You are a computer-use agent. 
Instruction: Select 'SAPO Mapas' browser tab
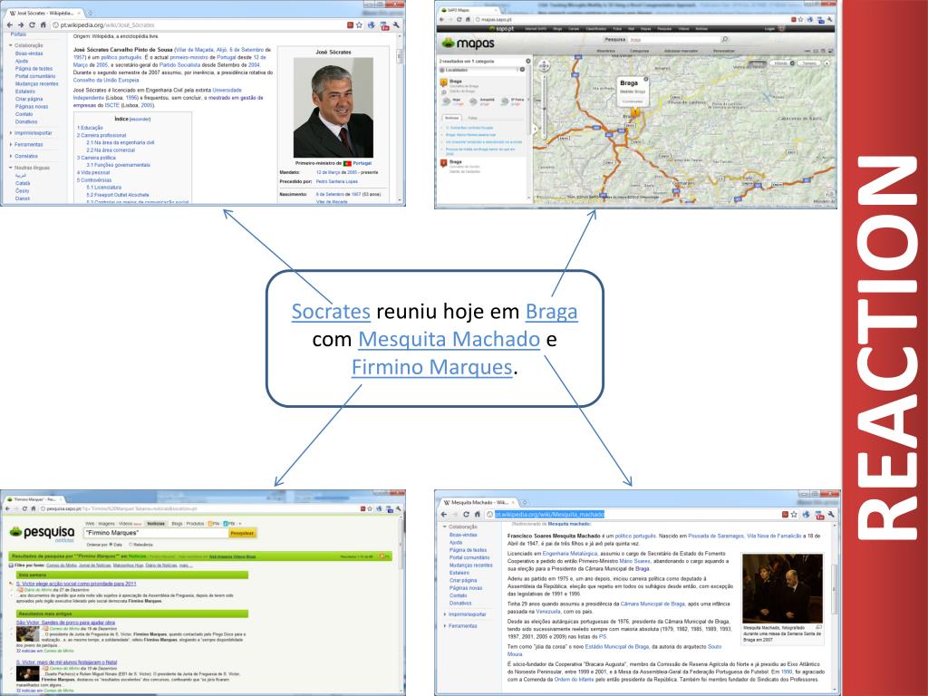pos(470,10)
